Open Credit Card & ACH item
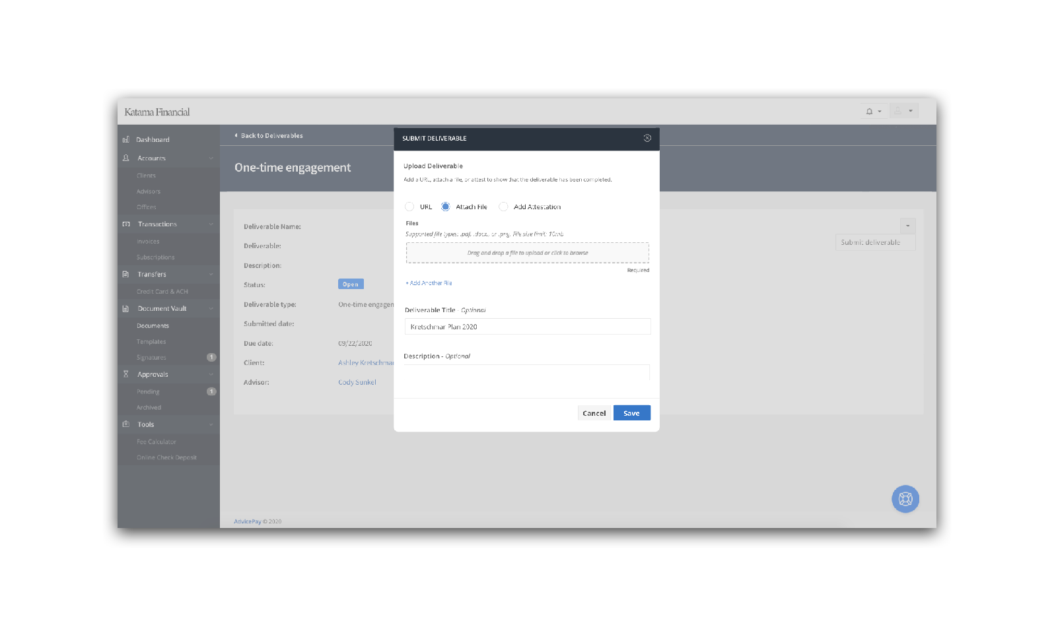This screenshot has width=1054, height=627. (162, 292)
